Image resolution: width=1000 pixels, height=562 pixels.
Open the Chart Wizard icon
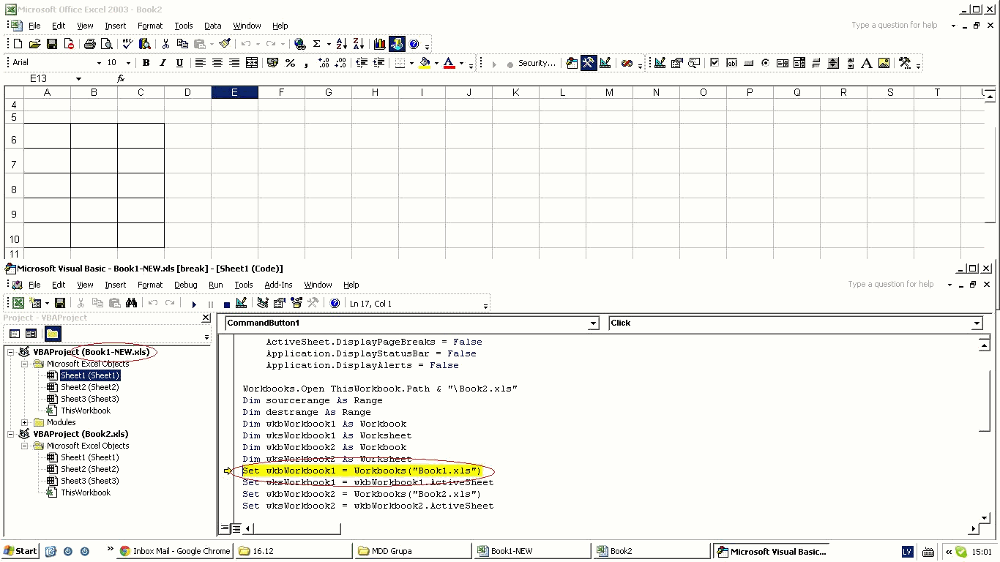pyautogui.click(x=379, y=44)
